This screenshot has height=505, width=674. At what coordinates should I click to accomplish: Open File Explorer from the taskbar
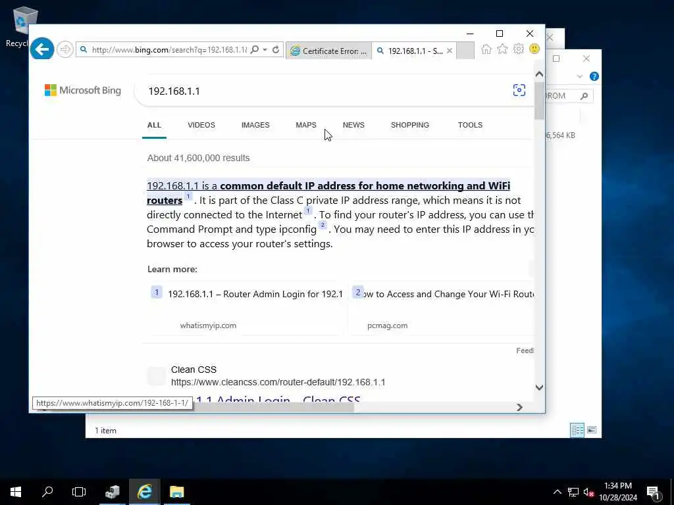pyautogui.click(x=176, y=492)
